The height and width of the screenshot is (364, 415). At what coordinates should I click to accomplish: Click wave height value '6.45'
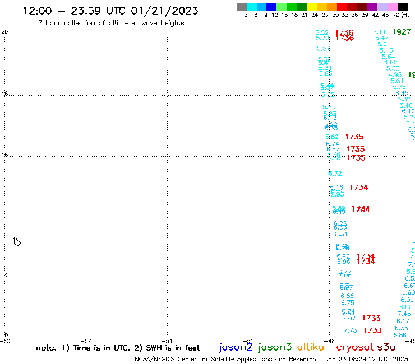click(x=402, y=93)
